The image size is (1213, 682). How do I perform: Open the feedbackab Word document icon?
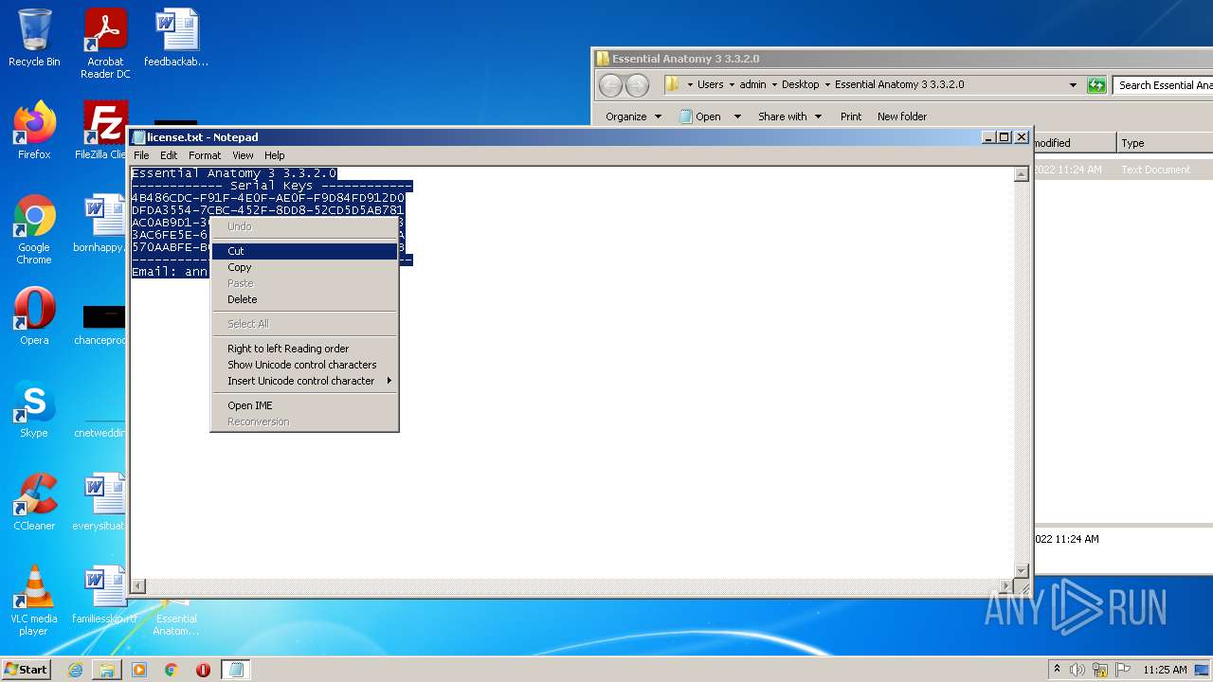176,38
